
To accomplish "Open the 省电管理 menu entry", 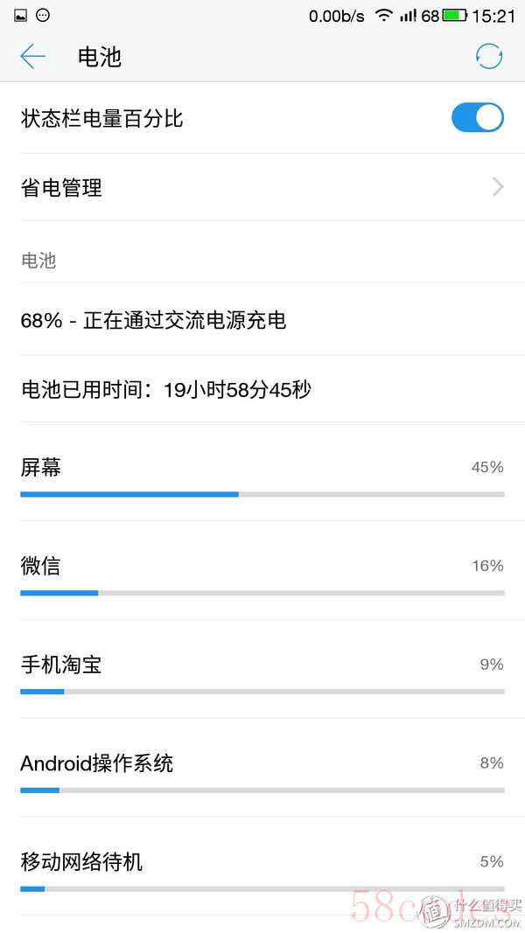I will tap(61, 187).
